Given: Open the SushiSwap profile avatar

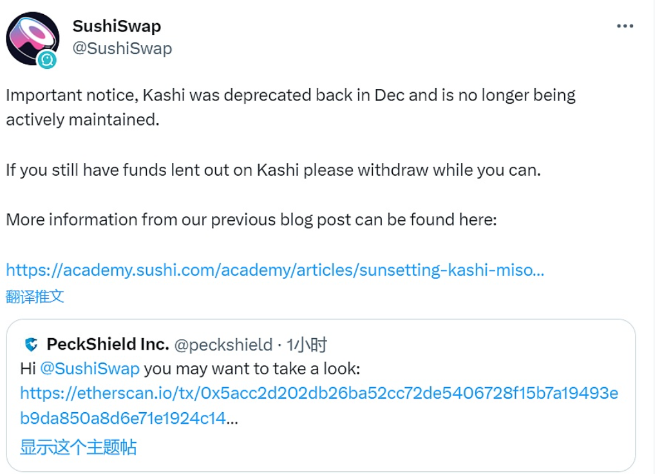Looking at the screenshot, I should pyautogui.click(x=32, y=37).
